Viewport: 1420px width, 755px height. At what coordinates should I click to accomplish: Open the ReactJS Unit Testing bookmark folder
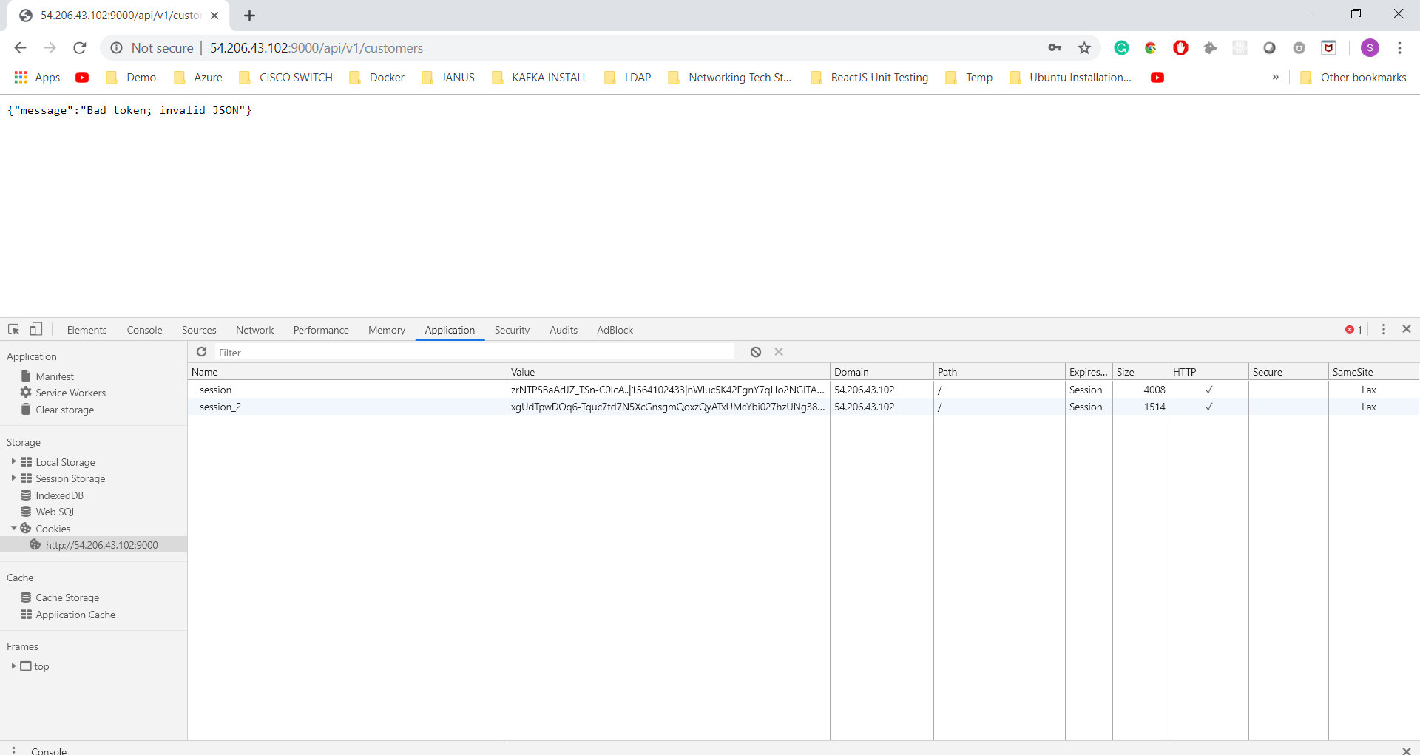(870, 78)
